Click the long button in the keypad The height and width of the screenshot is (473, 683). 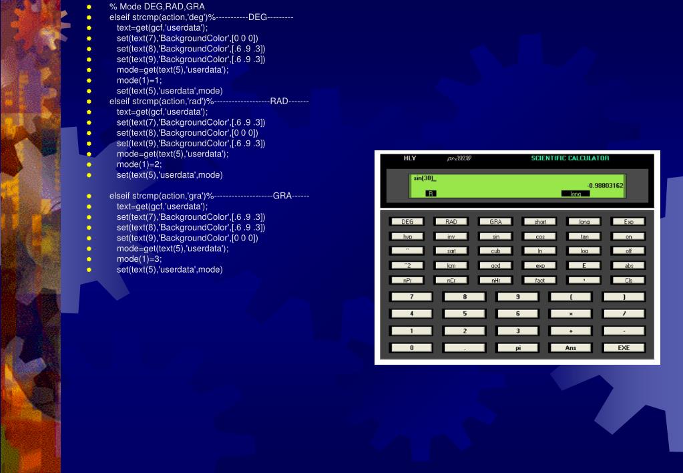tap(584, 221)
